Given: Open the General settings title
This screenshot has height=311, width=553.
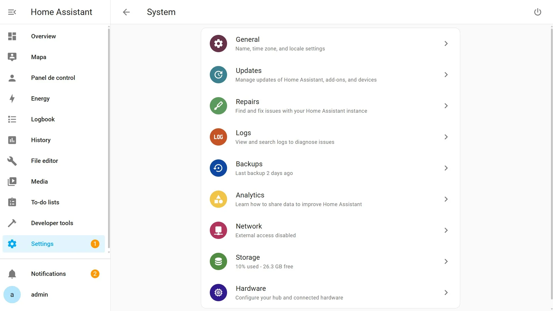Looking at the screenshot, I should [x=248, y=39].
